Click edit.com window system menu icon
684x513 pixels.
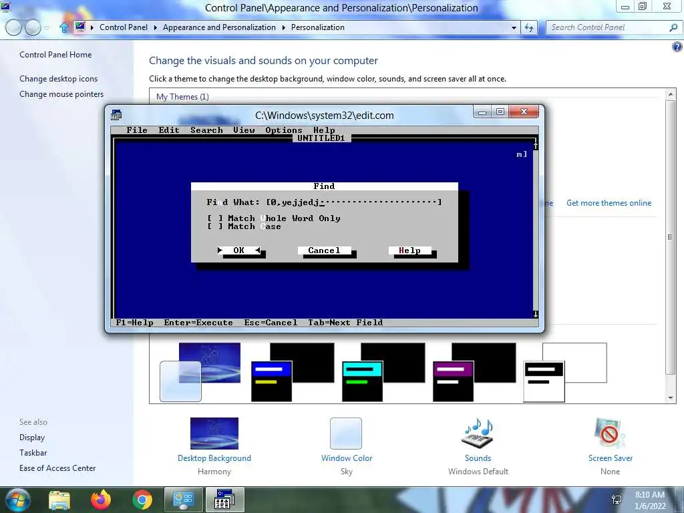[116, 115]
